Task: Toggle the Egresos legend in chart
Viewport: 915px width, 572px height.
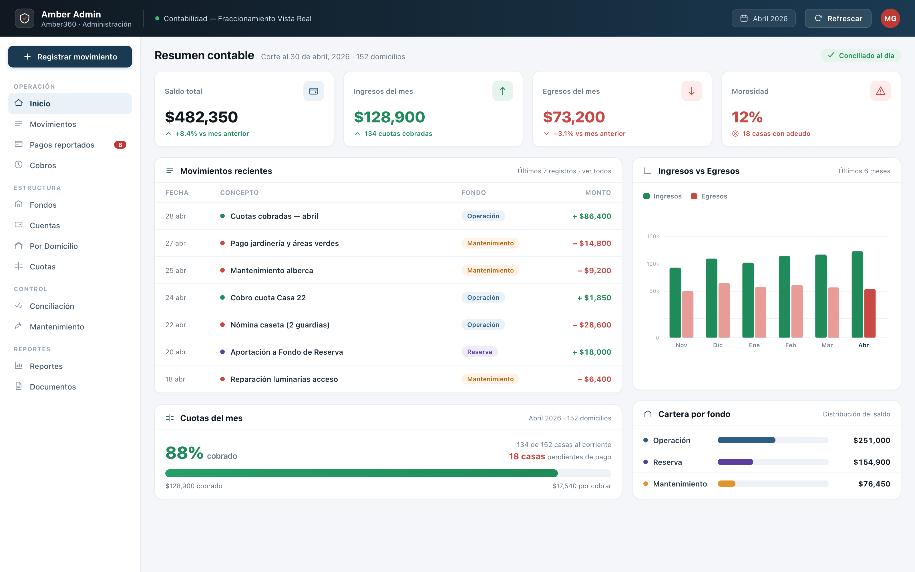Action: tap(709, 196)
